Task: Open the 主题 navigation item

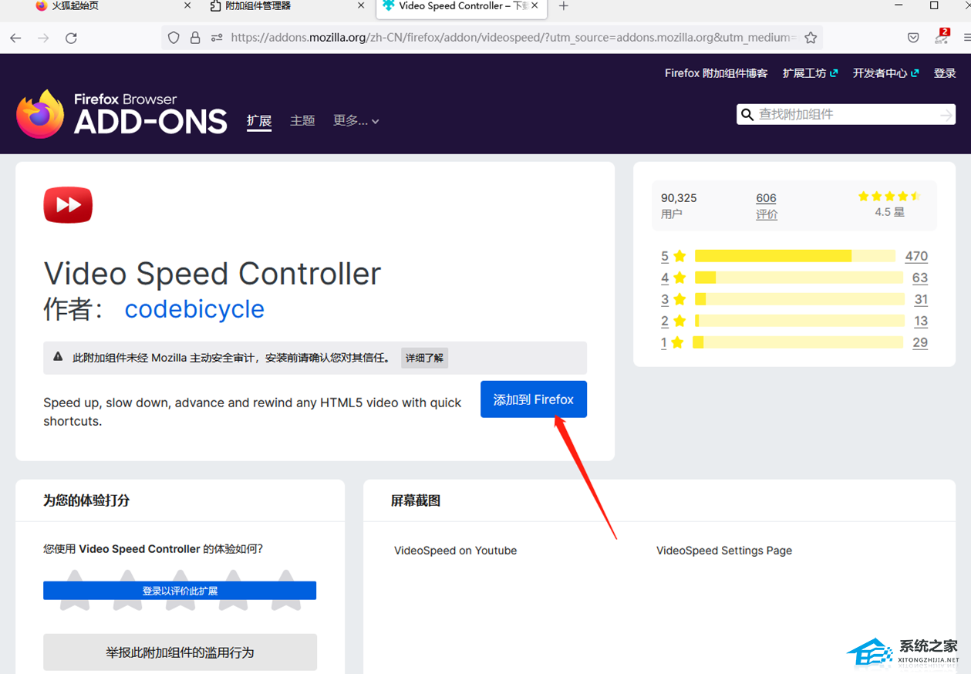Action: point(302,121)
